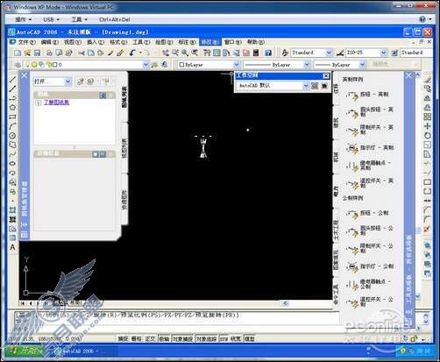440x362 pixels.
Task: Open the Virtual PC 工具 menu button
Action: (79, 19)
